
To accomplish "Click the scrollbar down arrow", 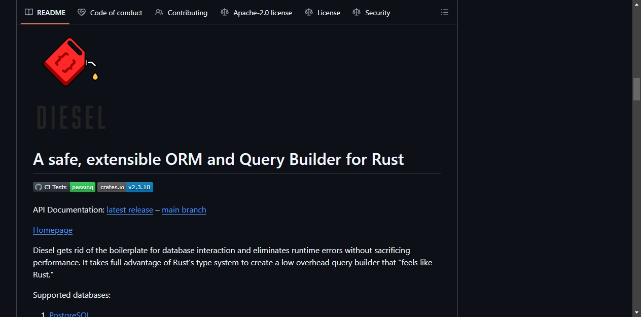I will point(636,312).
